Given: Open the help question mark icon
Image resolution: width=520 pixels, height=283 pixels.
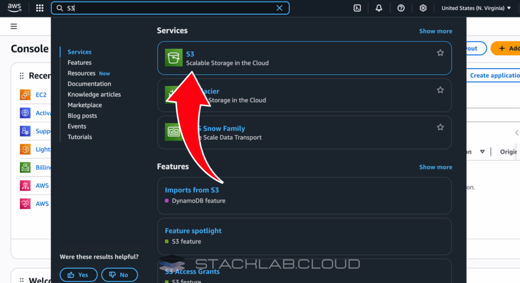Looking at the screenshot, I should pyautogui.click(x=401, y=8).
